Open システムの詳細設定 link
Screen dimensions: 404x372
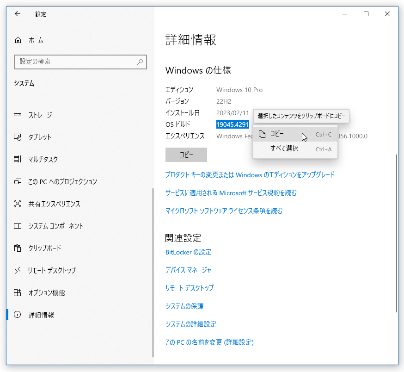point(191,324)
